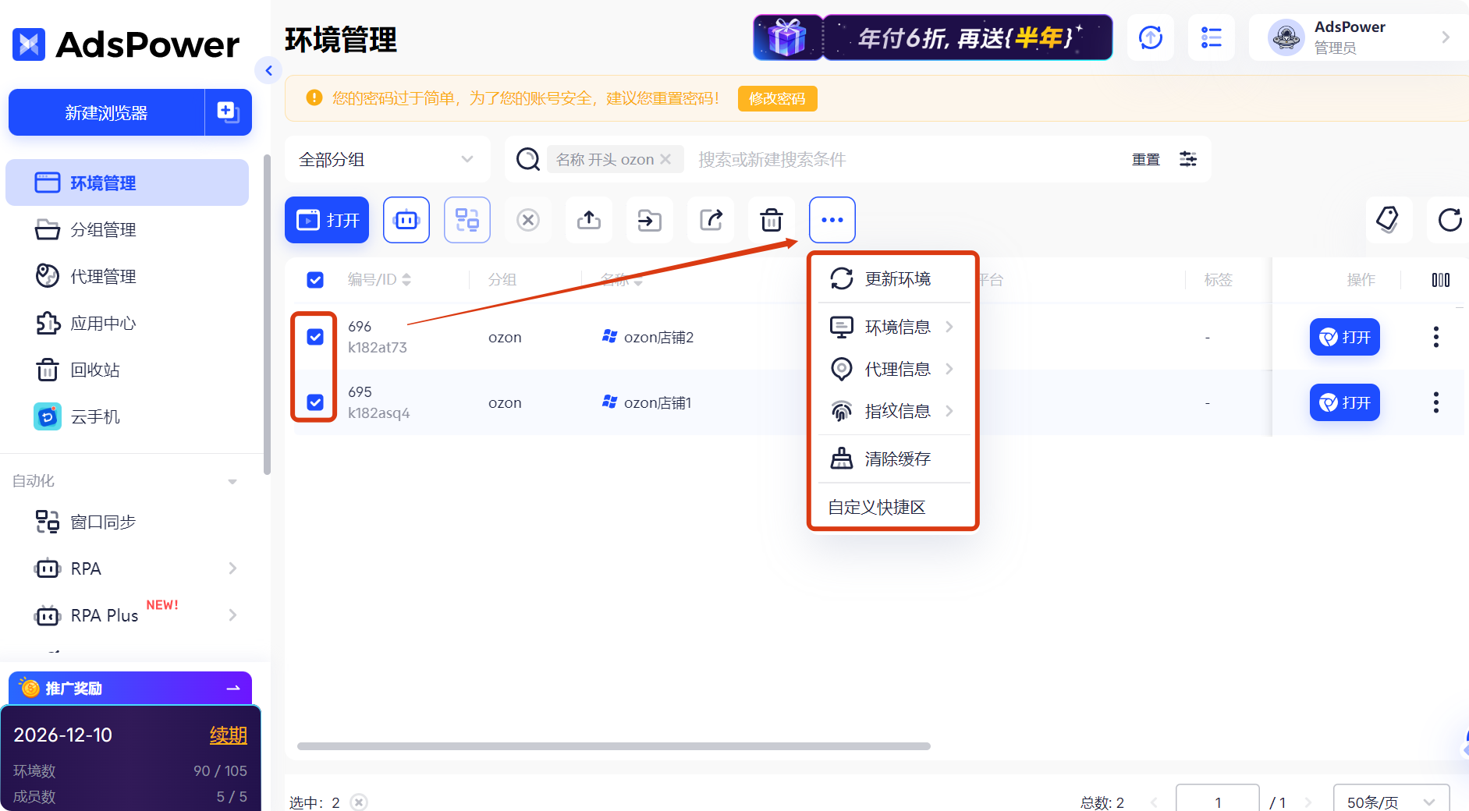Click the batch export icon in the toolbar

tap(588, 220)
